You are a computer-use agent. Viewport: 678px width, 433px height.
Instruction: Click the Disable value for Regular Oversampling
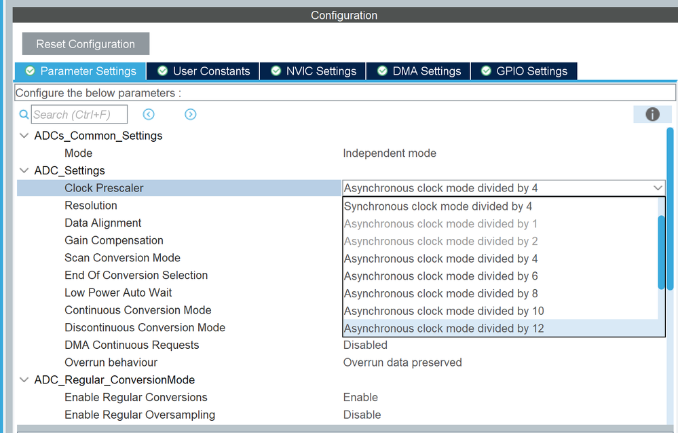coord(362,415)
